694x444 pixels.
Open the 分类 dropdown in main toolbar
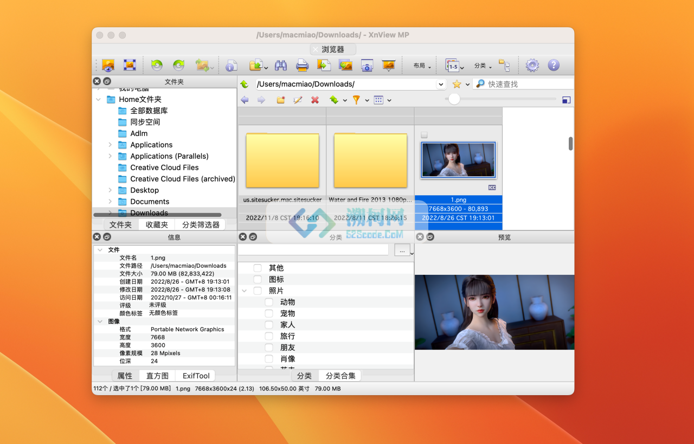(x=483, y=66)
